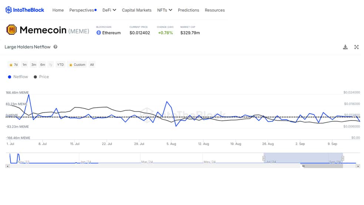The image size is (364, 205).
Task: Click the right range navigator handle
Action: click(343, 158)
